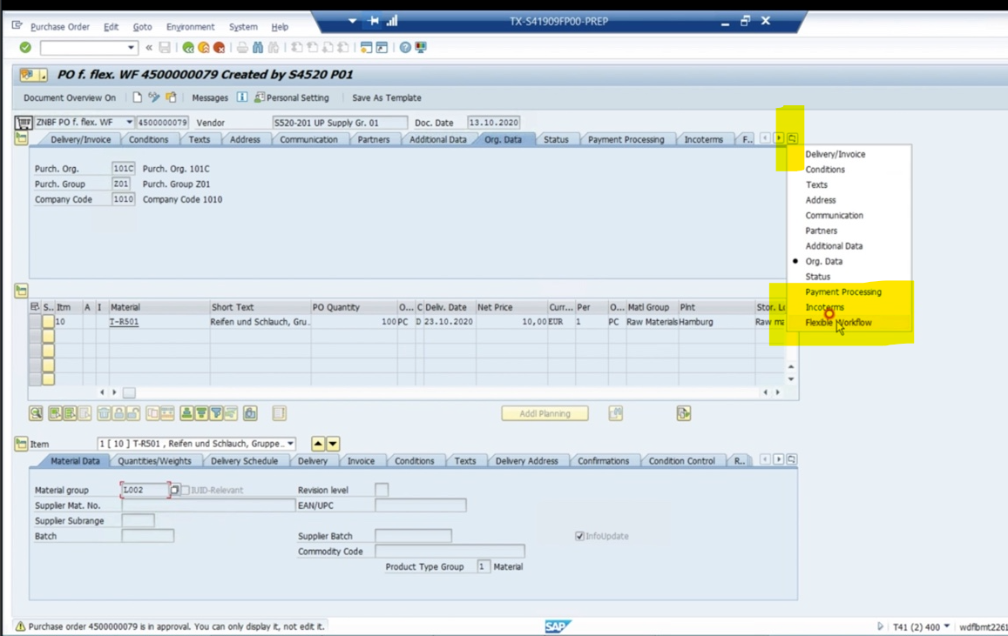Open the Goto menu
This screenshot has height=636, width=1008.
(x=142, y=27)
